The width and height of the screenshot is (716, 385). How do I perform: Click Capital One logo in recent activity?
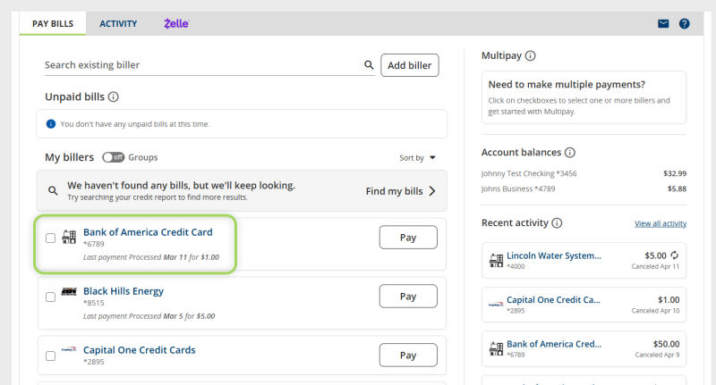click(x=496, y=305)
